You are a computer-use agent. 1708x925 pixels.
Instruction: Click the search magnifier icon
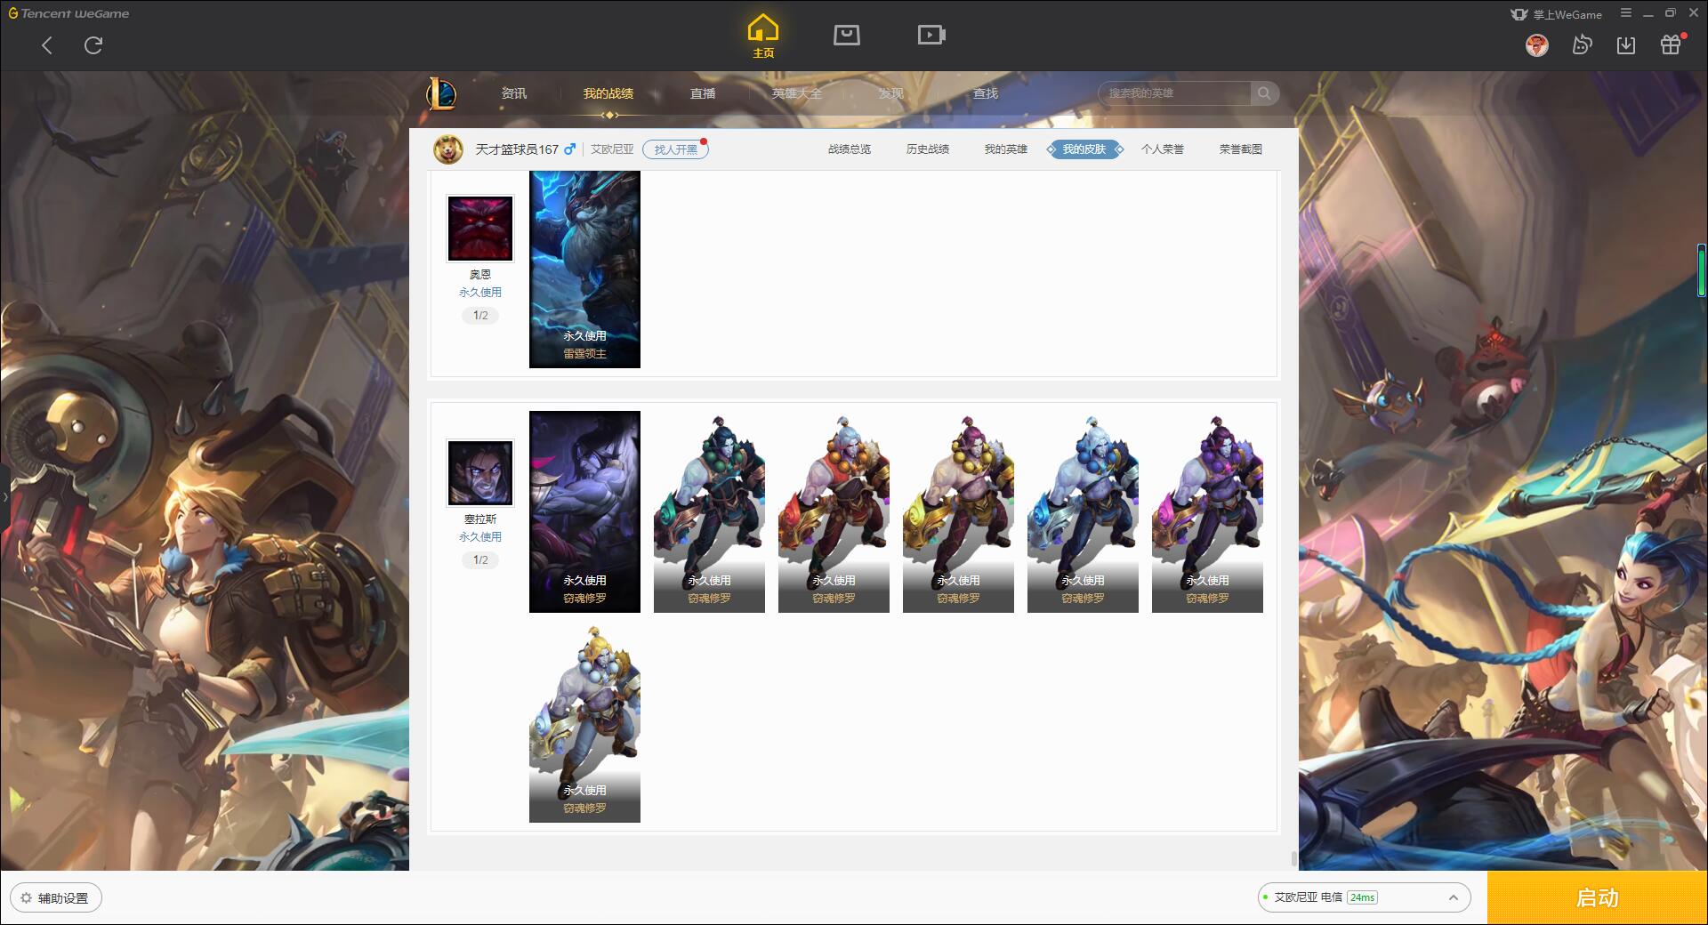[x=1264, y=93]
